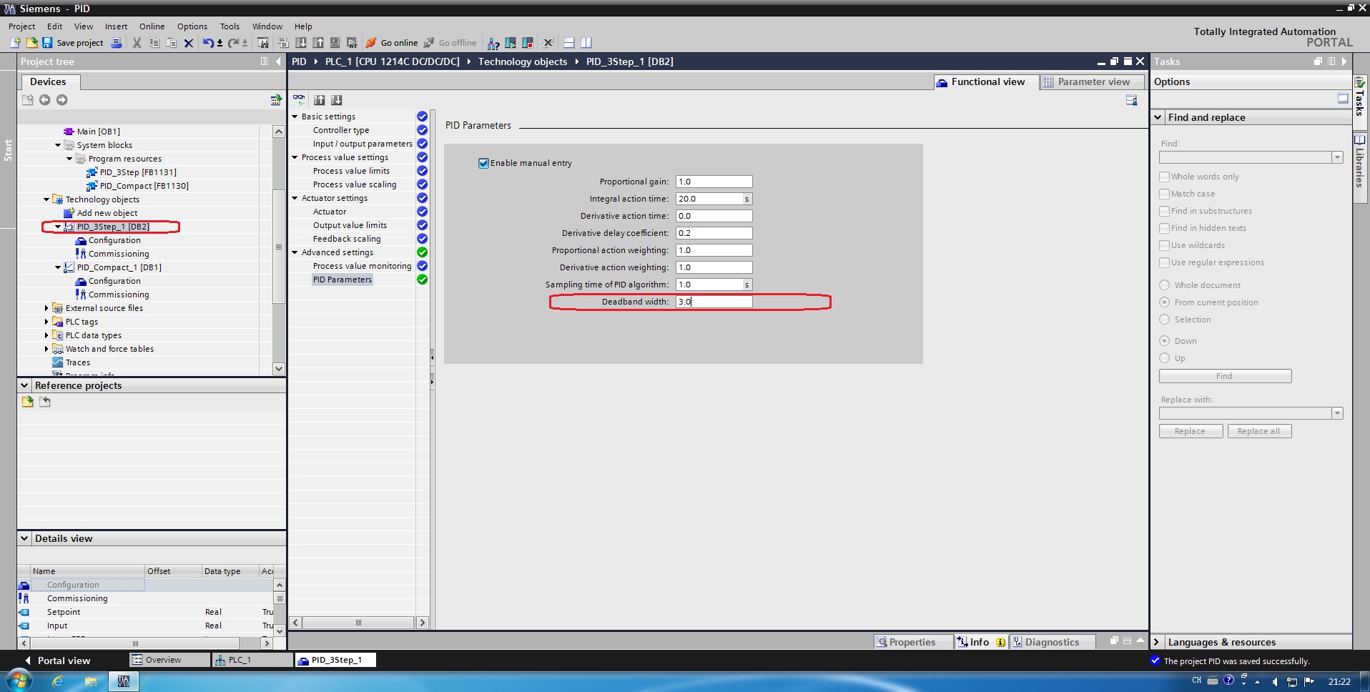
Task: Click the Proportional gain input field
Action: [714, 182]
